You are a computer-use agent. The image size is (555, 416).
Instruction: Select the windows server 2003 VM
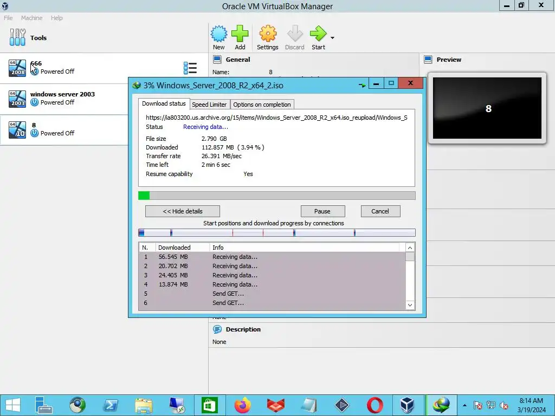[64, 99]
